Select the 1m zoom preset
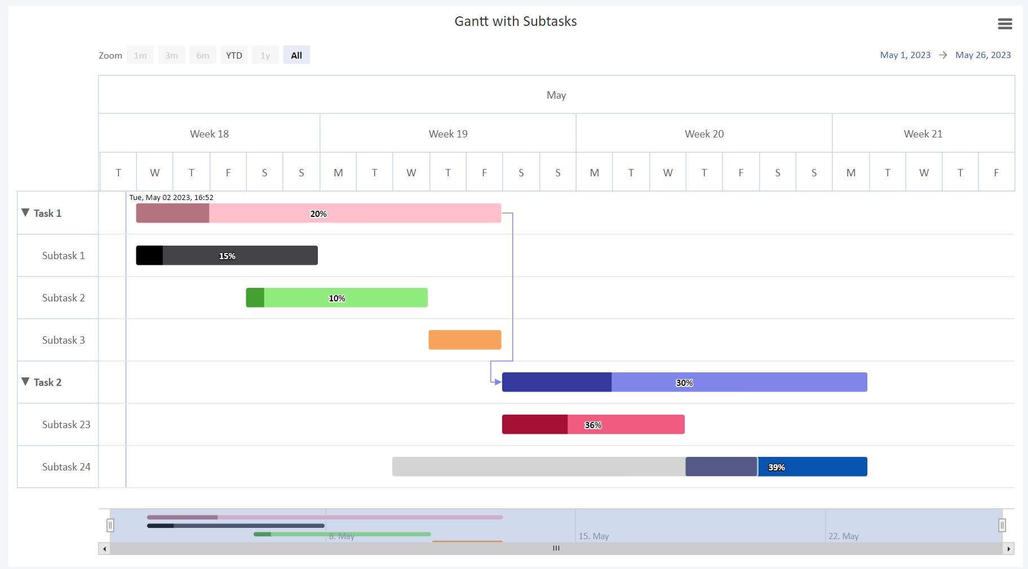 tap(140, 55)
